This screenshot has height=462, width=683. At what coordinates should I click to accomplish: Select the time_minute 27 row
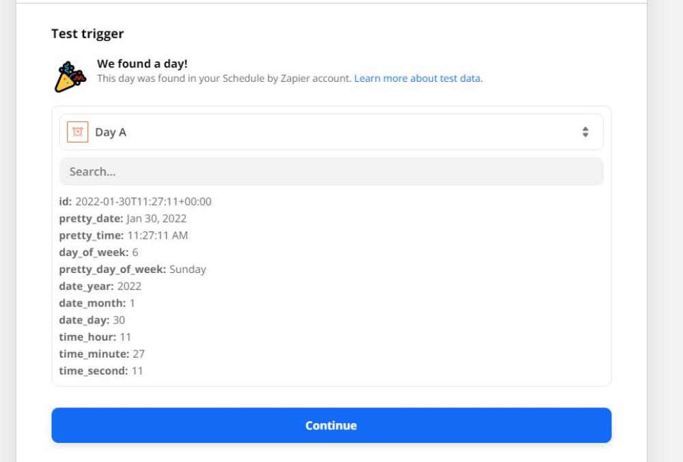(102, 354)
